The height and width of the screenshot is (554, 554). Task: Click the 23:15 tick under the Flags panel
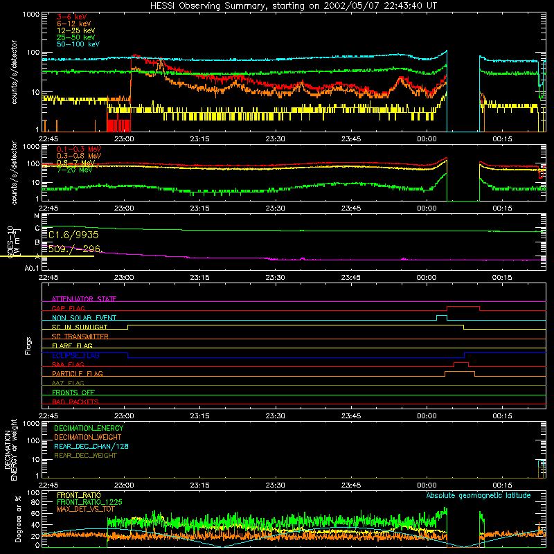coord(199,416)
